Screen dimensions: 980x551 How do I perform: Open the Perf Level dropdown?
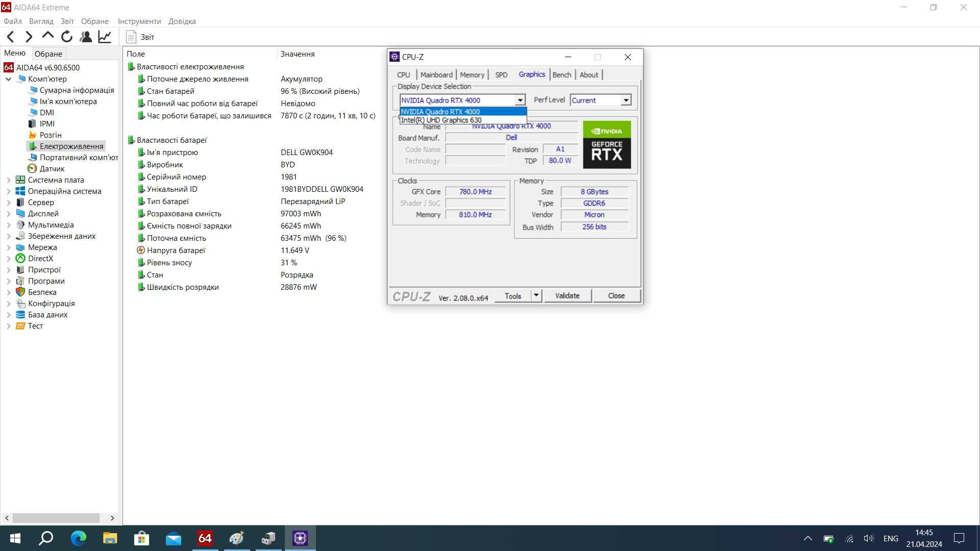click(626, 101)
